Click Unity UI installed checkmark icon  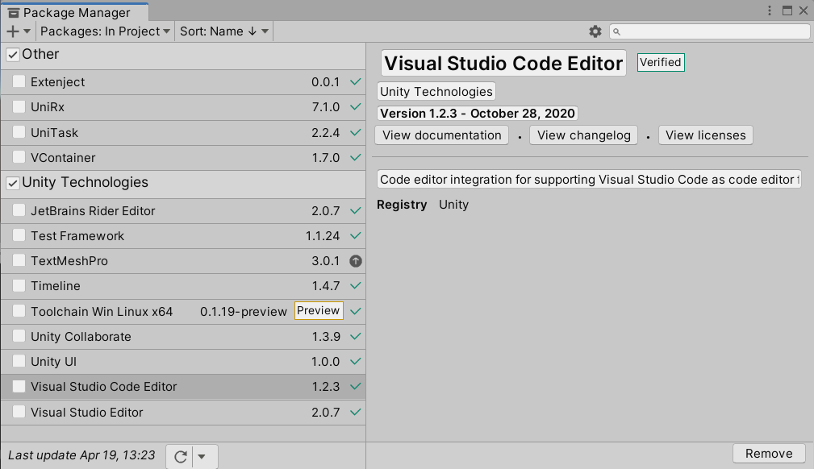click(356, 361)
